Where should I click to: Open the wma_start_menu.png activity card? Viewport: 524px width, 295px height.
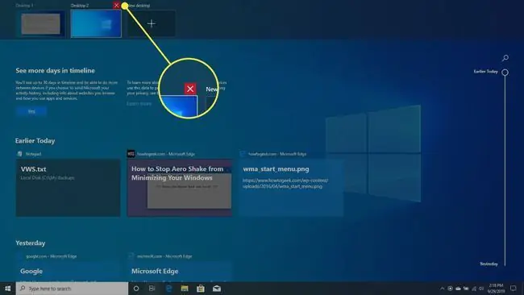(x=291, y=188)
